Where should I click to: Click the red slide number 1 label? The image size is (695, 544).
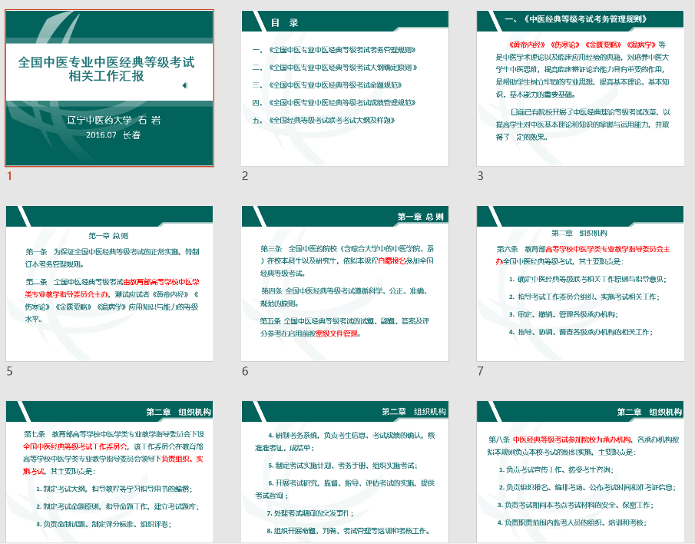coord(9,177)
